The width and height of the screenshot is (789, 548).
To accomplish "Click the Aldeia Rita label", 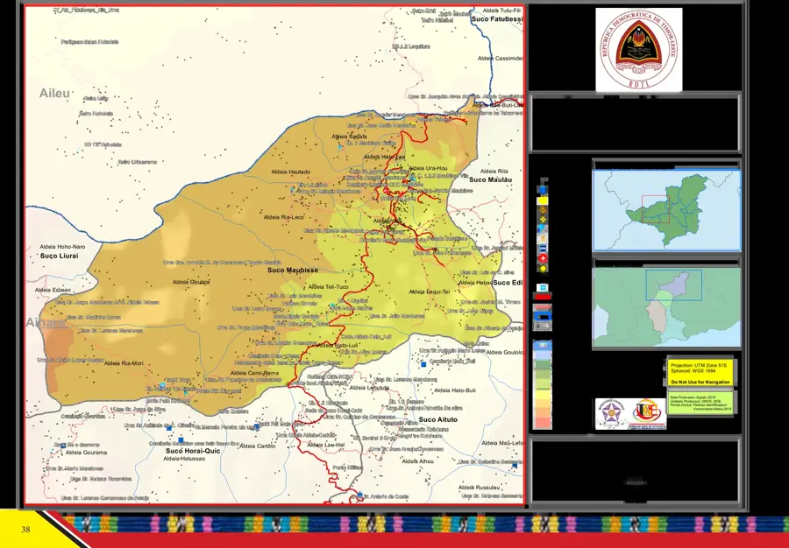I will click(494, 172).
